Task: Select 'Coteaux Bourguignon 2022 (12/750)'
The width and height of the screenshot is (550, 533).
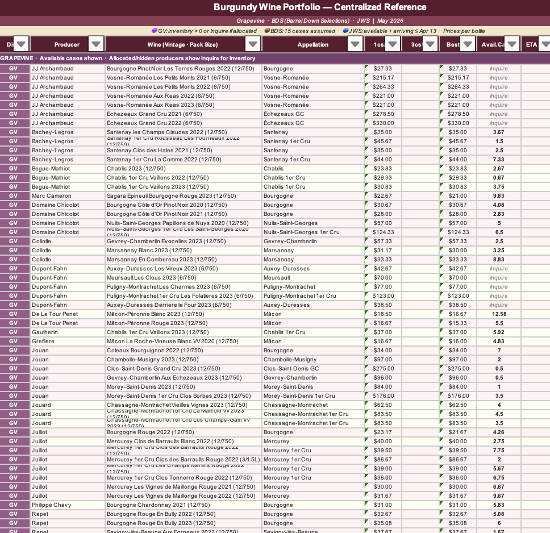Action: click(x=184, y=351)
